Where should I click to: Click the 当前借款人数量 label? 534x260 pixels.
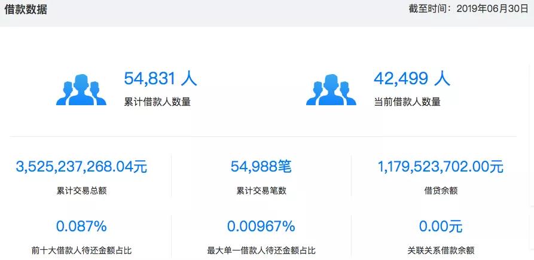click(x=407, y=102)
